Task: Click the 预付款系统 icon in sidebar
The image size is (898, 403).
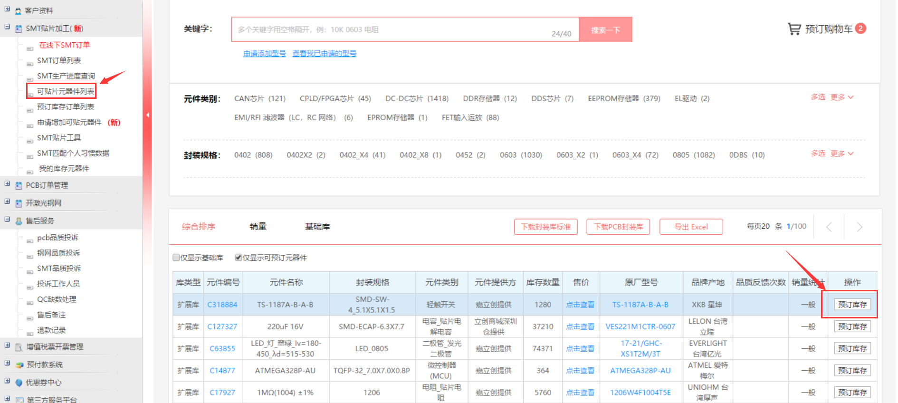Action: tap(19, 365)
